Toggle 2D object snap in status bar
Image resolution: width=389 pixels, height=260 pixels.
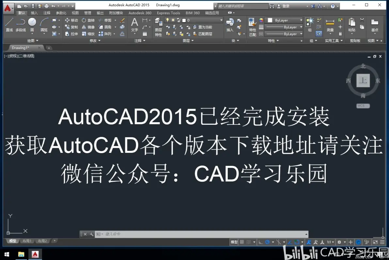point(297,242)
